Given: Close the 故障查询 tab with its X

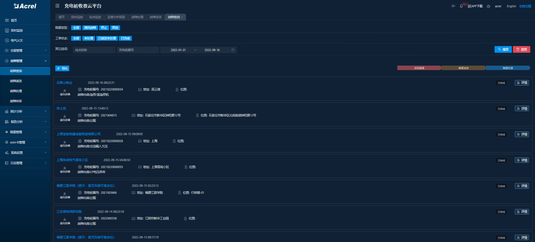Looking at the screenshot, I should [x=182, y=17].
